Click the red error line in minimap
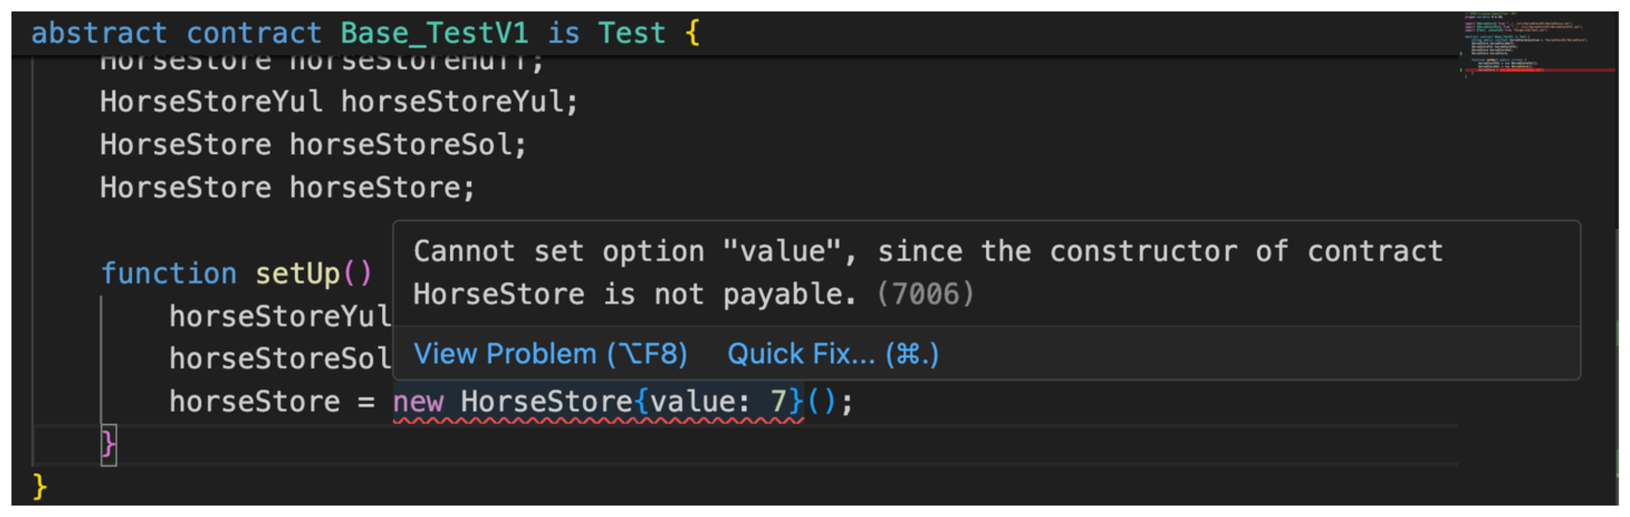Screen dimensions: 1630x517 coord(1538,70)
